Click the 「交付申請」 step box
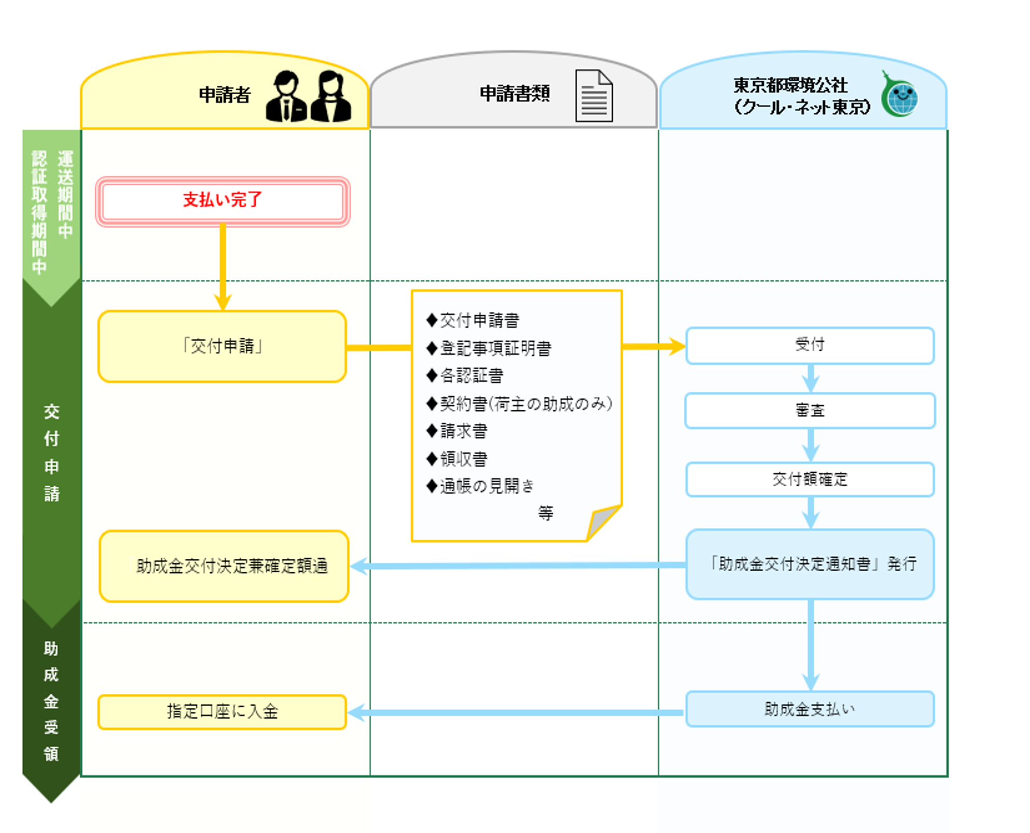The height and width of the screenshot is (833, 1030). tap(223, 346)
